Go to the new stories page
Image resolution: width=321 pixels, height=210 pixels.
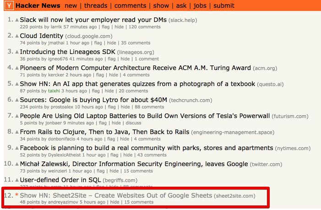click(71, 5)
